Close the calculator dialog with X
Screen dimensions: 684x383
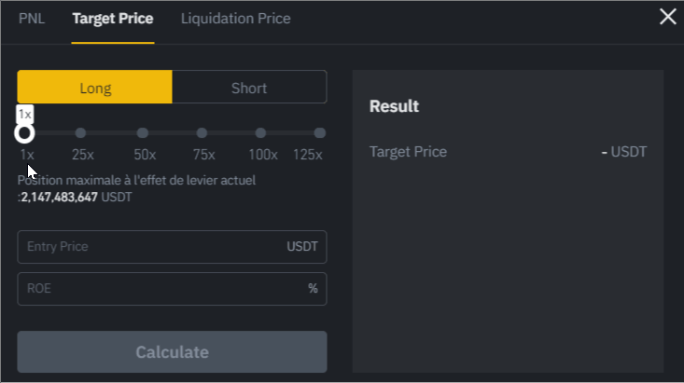(668, 17)
